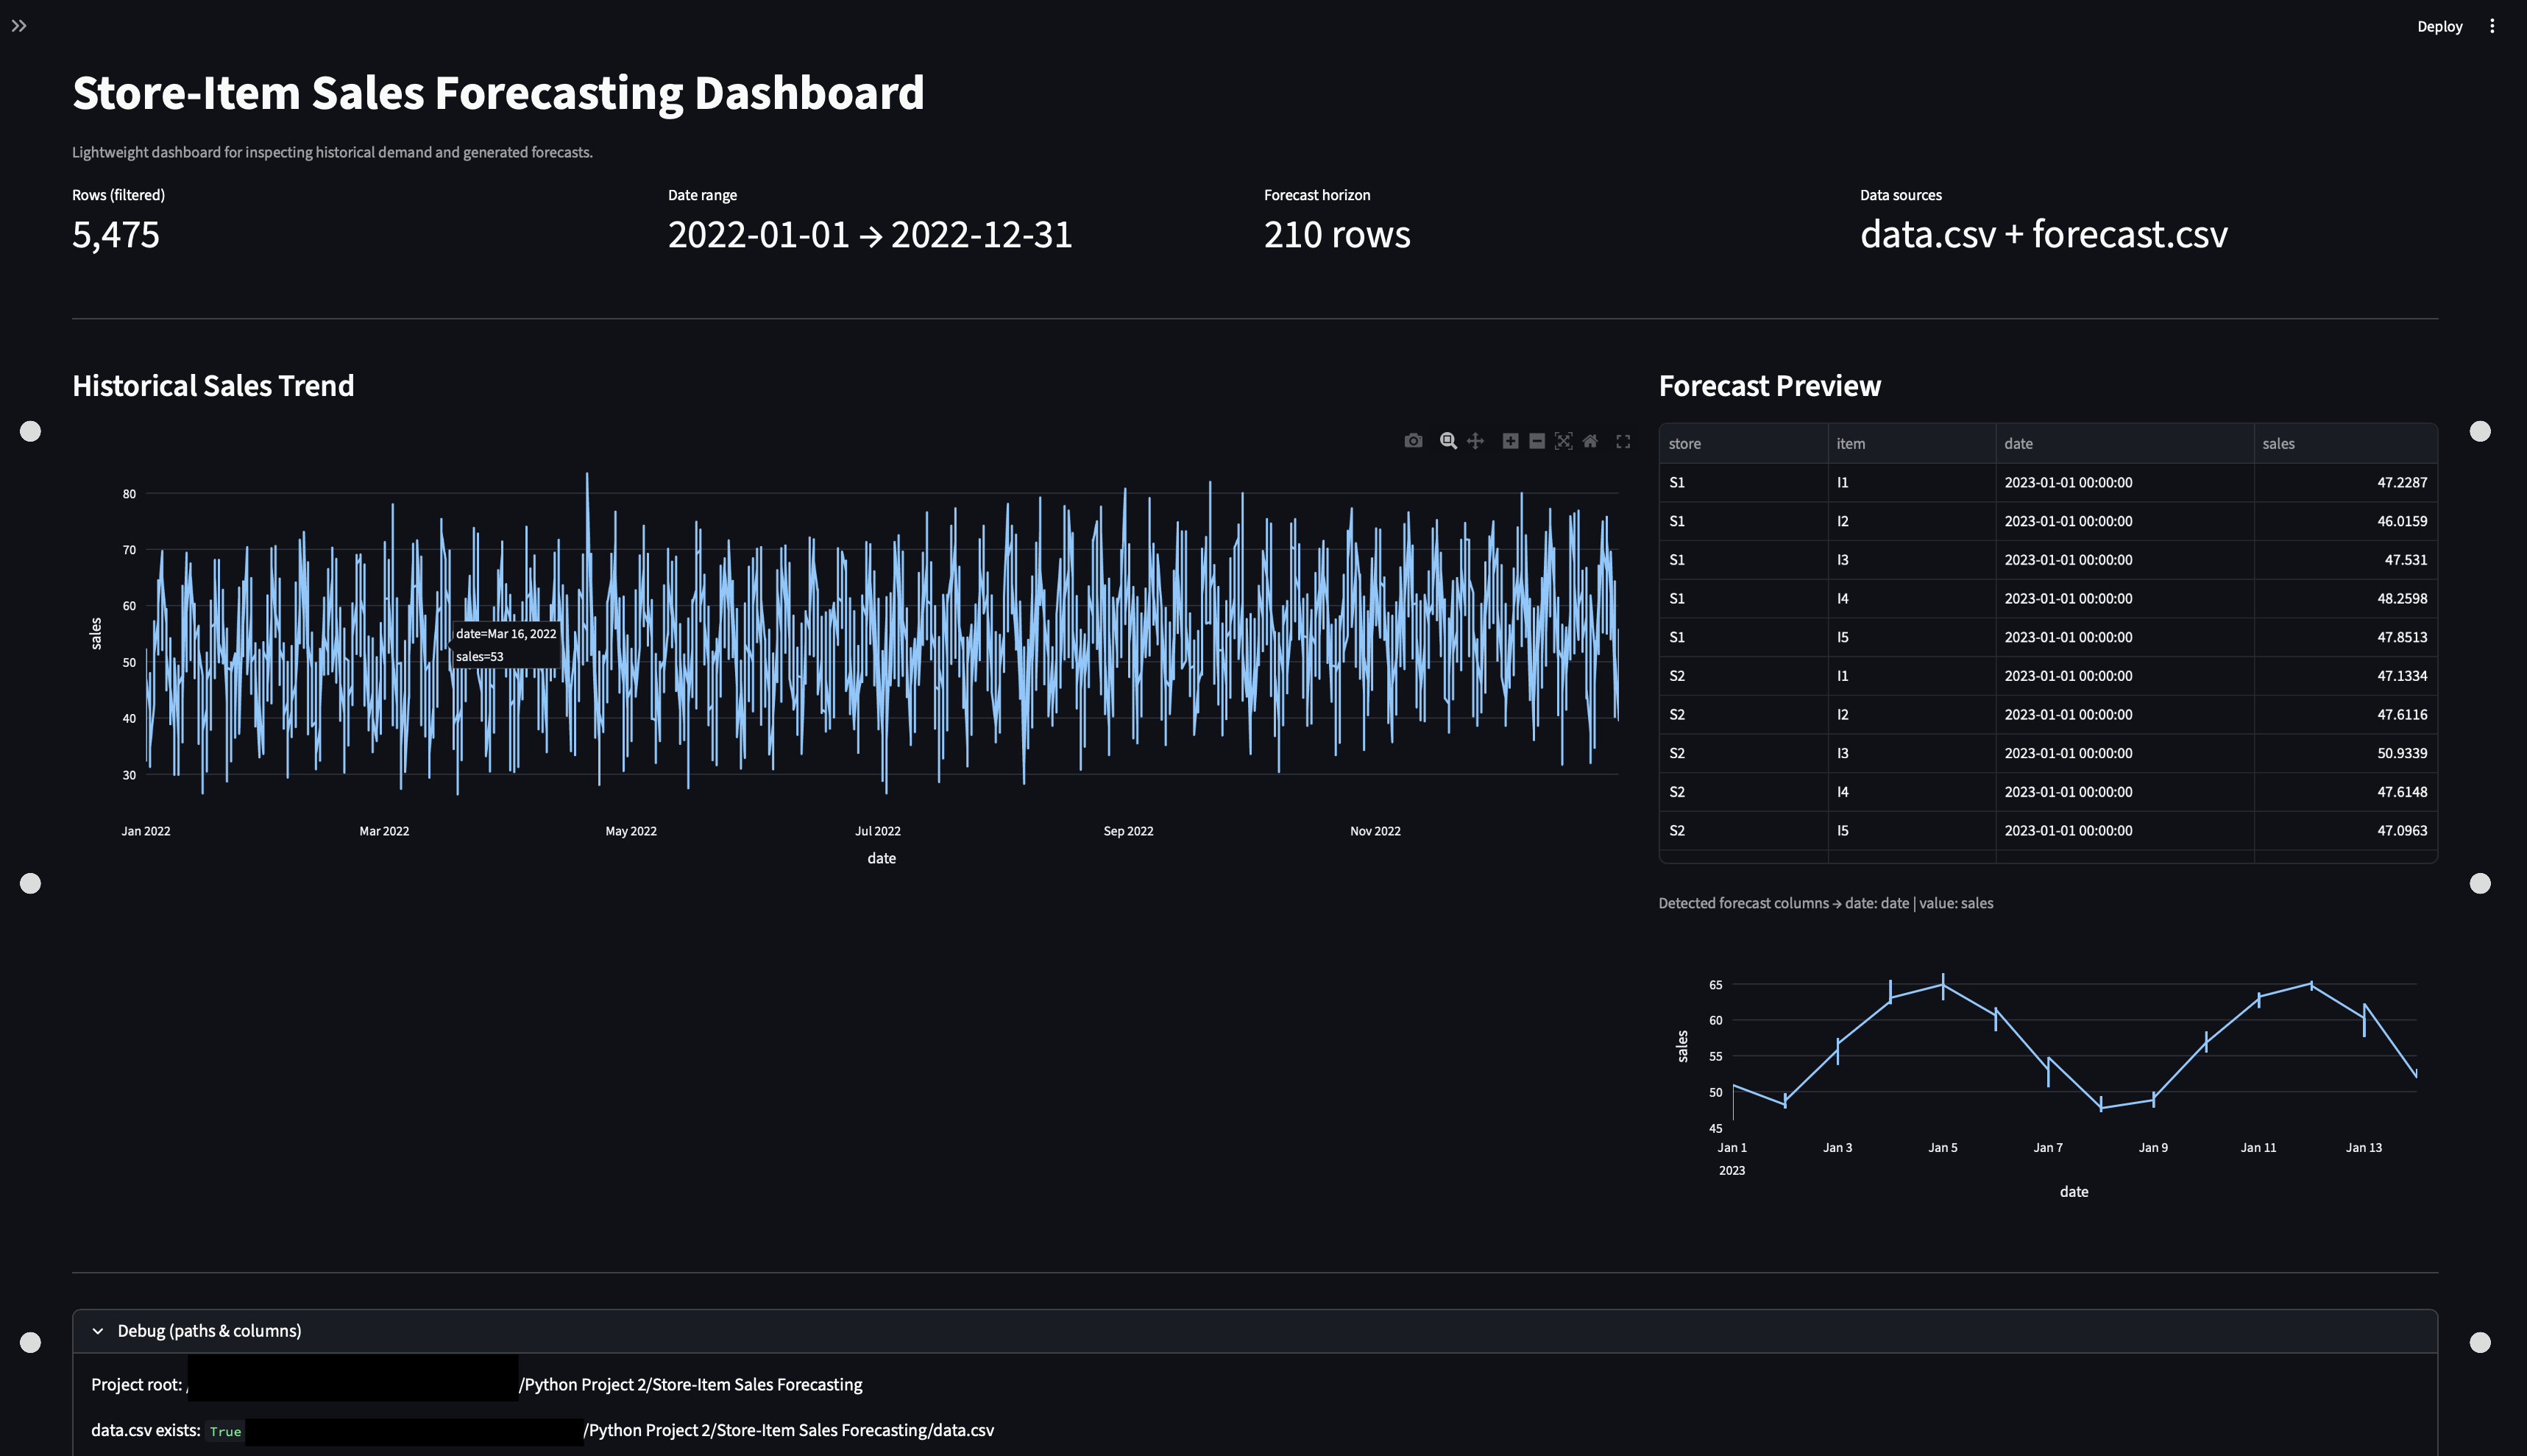Click the Deploy button
Screen dimensions: 2527x1456
point(2439,26)
